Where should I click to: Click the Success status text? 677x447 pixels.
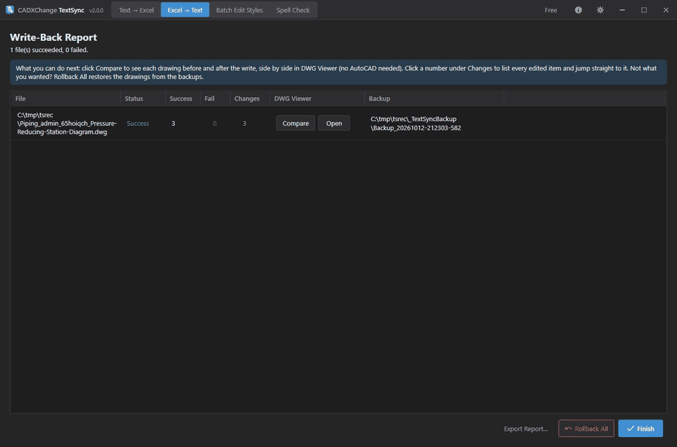(138, 123)
